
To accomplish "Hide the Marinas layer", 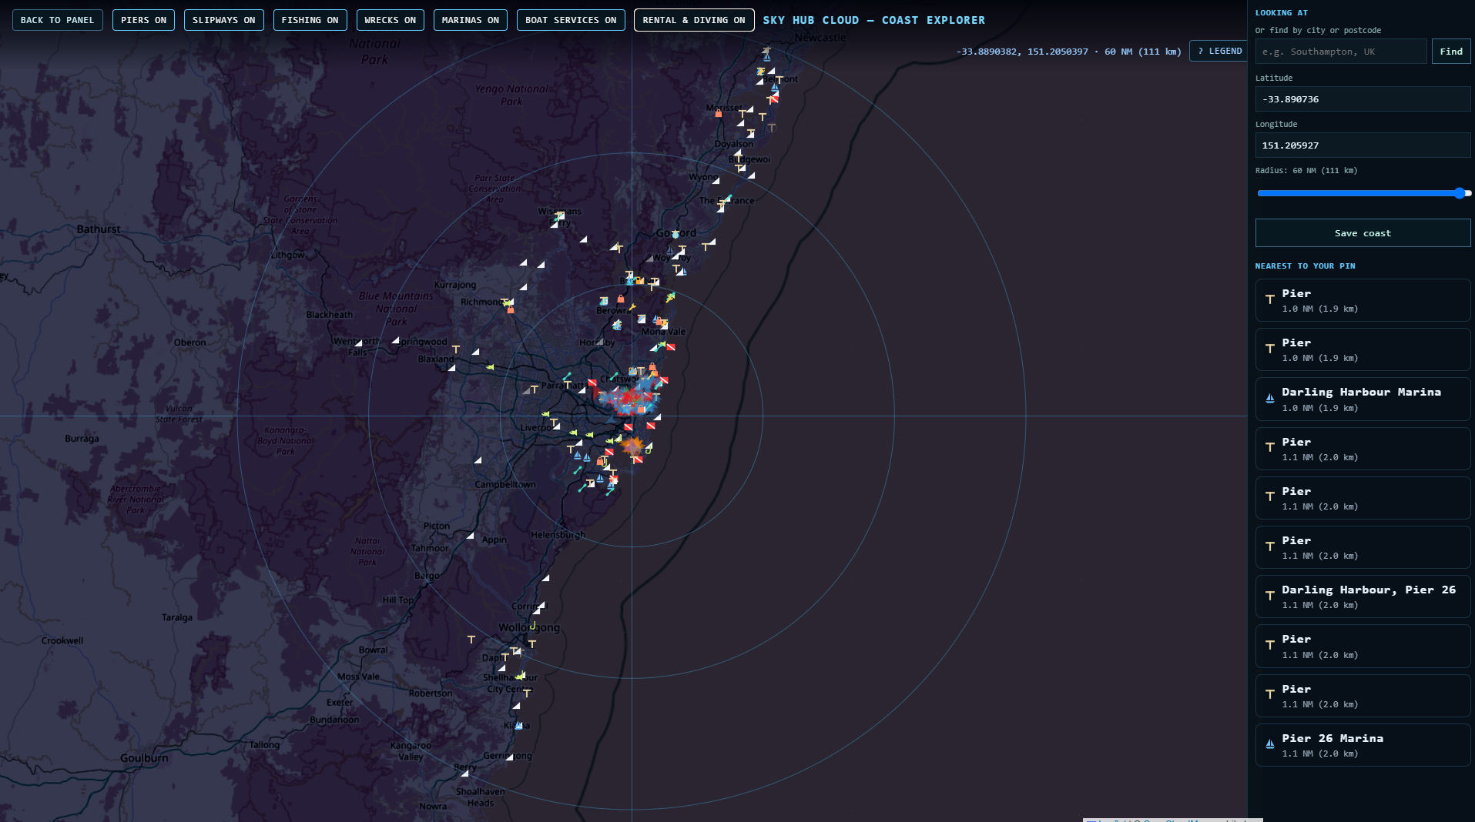I will (x=471, y=20).
